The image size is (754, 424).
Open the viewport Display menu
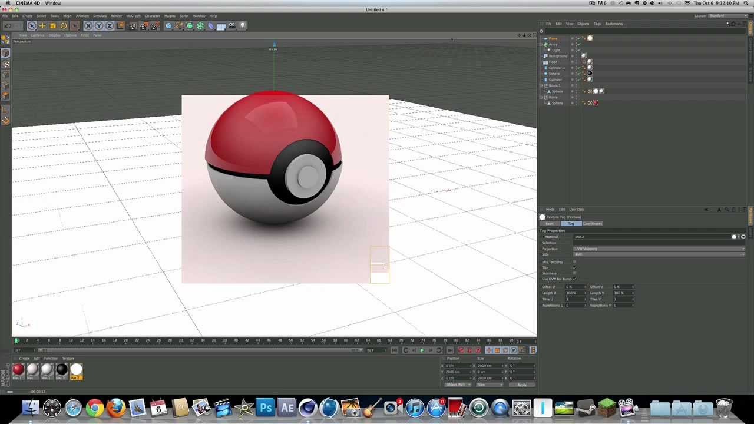point(55,35)
